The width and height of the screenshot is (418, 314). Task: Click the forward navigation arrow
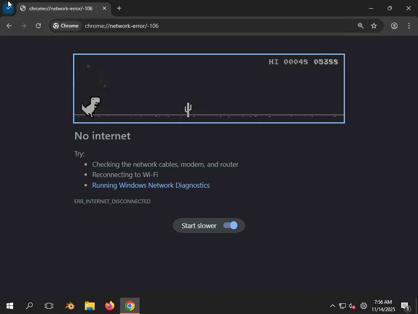(x=24, y=26)
